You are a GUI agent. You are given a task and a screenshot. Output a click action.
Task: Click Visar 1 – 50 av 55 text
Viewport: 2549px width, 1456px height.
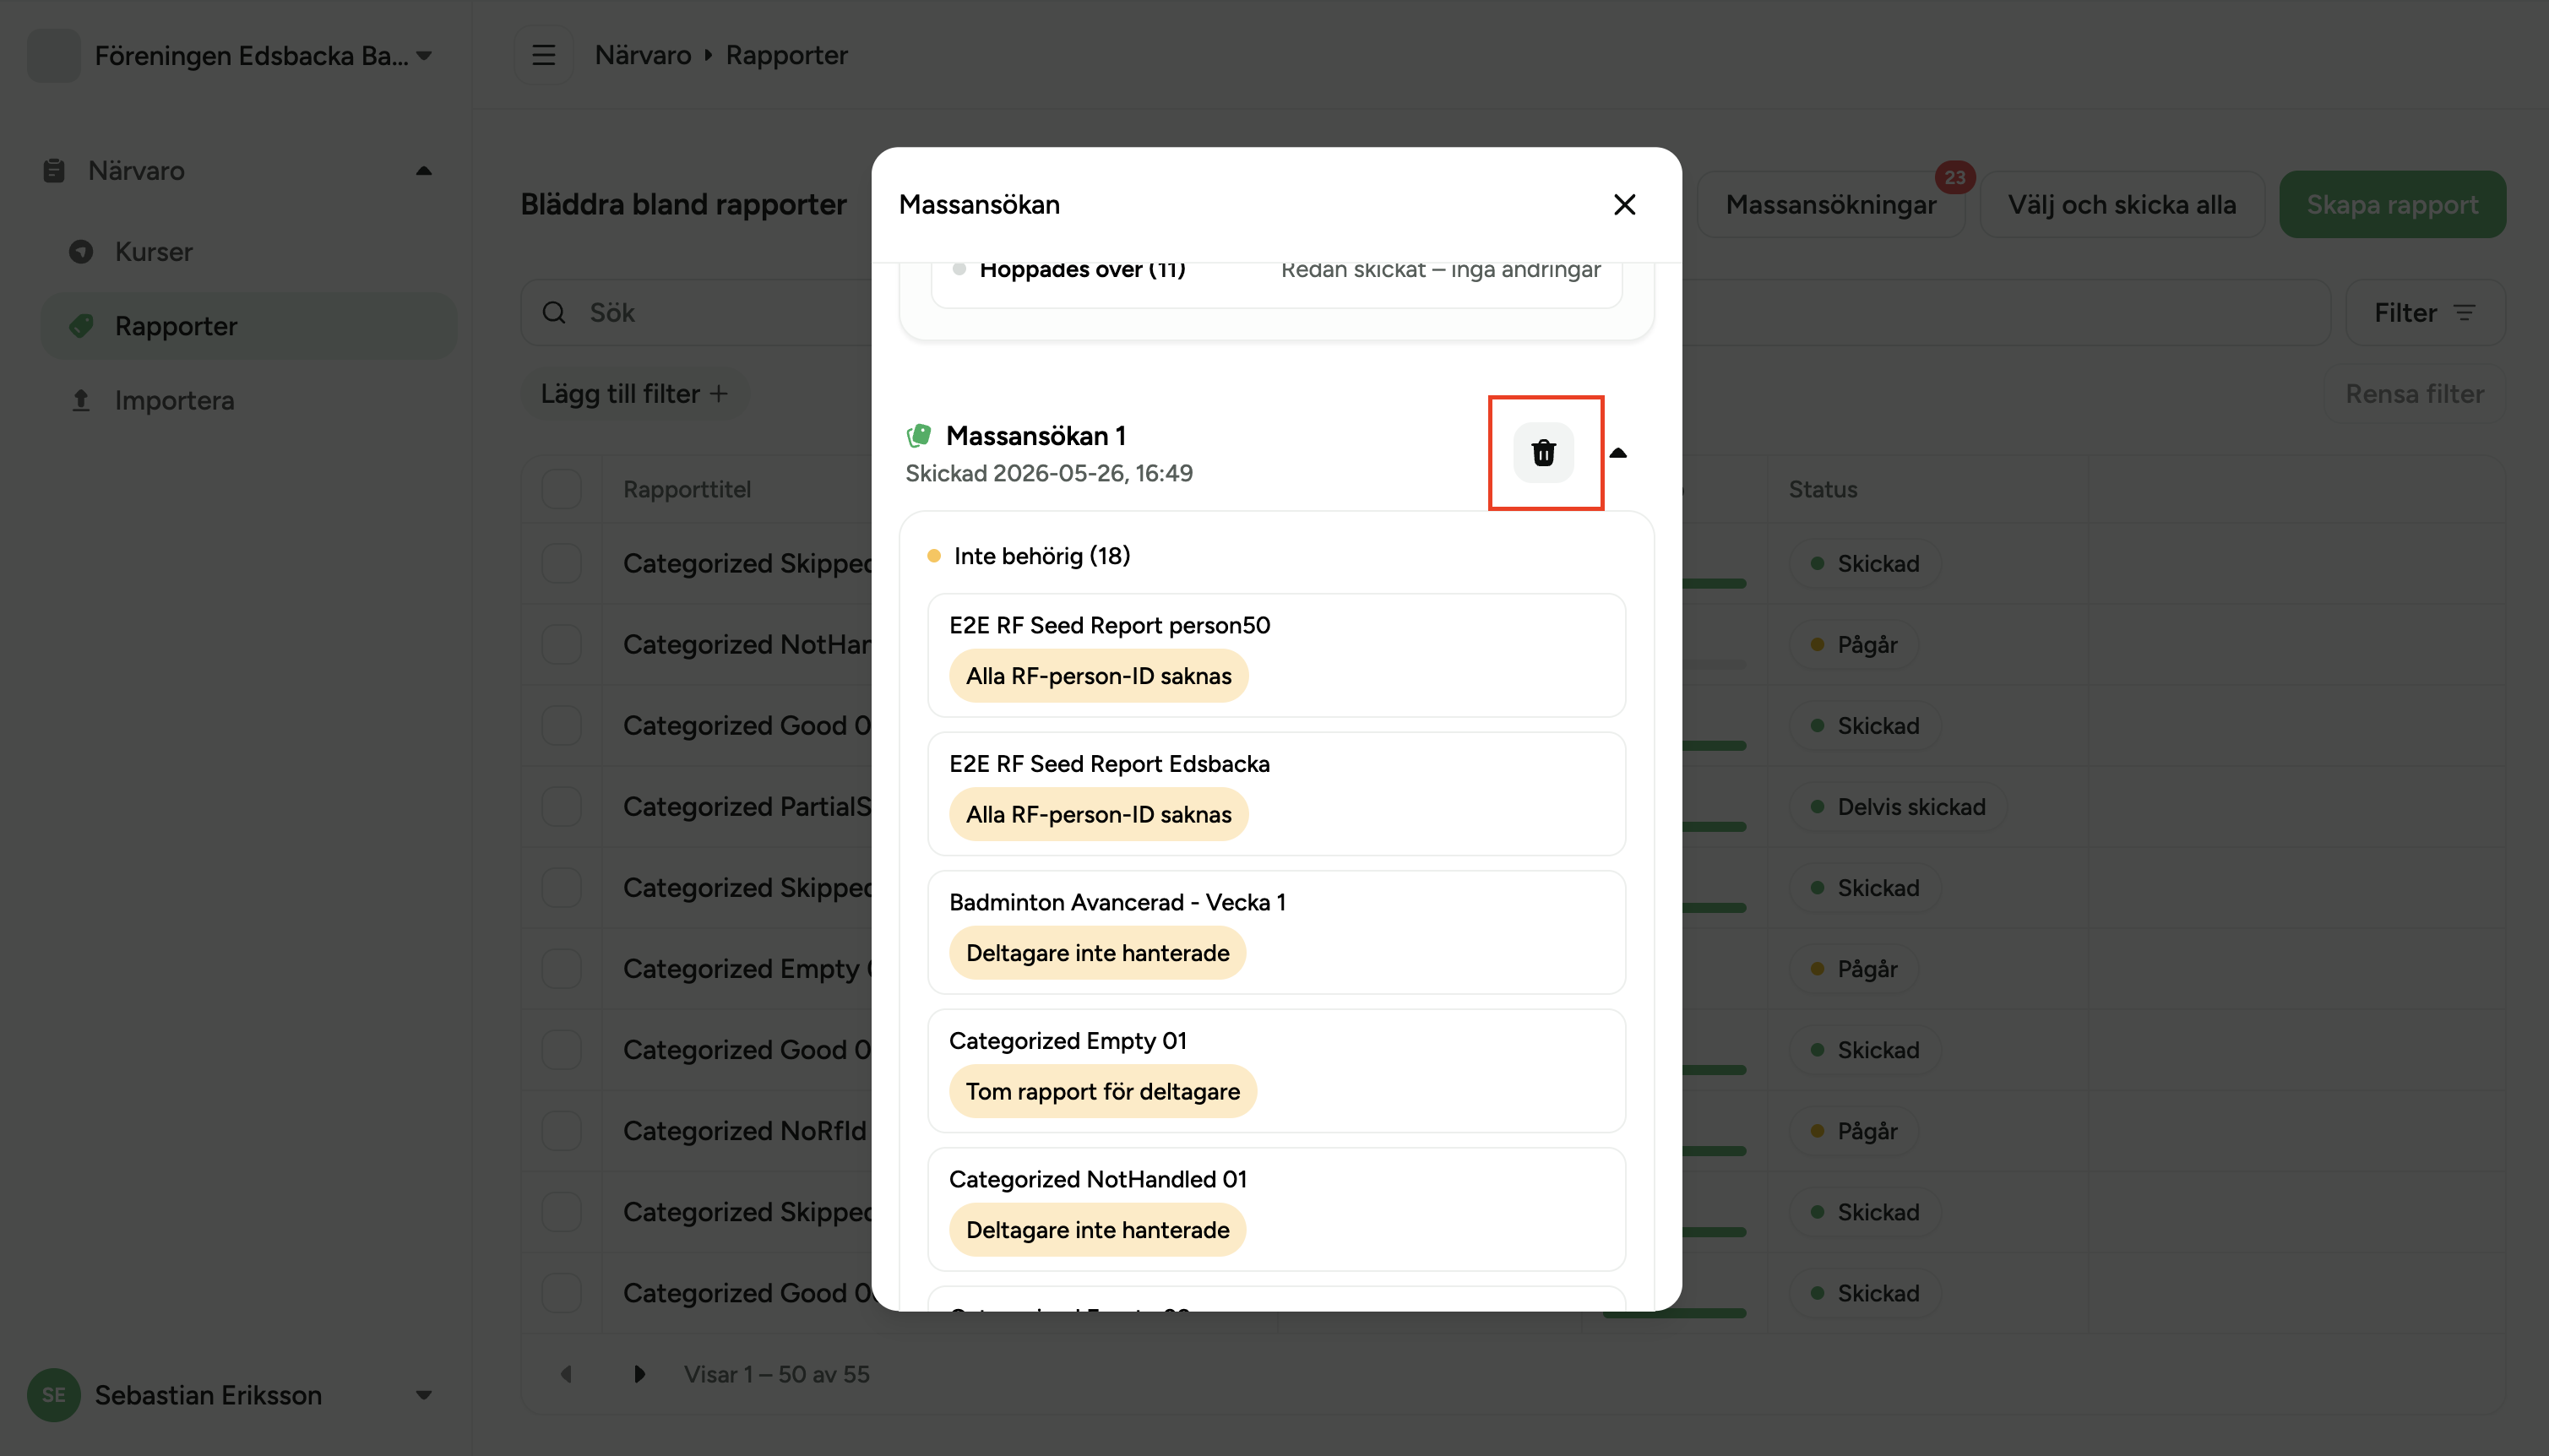pyautogui.click(x=776, y=1374)
